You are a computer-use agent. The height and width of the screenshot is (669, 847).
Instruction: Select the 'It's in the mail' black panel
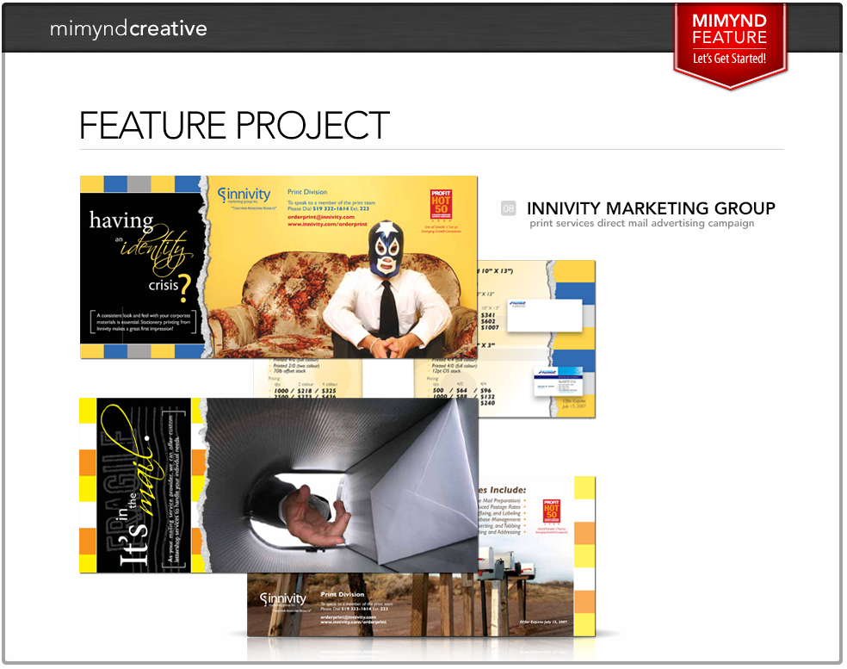coord(139,486)
